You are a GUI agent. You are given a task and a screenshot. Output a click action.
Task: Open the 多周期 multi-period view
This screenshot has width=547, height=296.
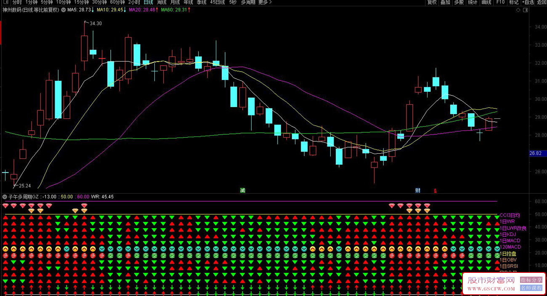[247, 2]
